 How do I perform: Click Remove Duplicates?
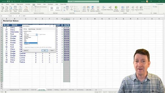click(x=93, y=9)
